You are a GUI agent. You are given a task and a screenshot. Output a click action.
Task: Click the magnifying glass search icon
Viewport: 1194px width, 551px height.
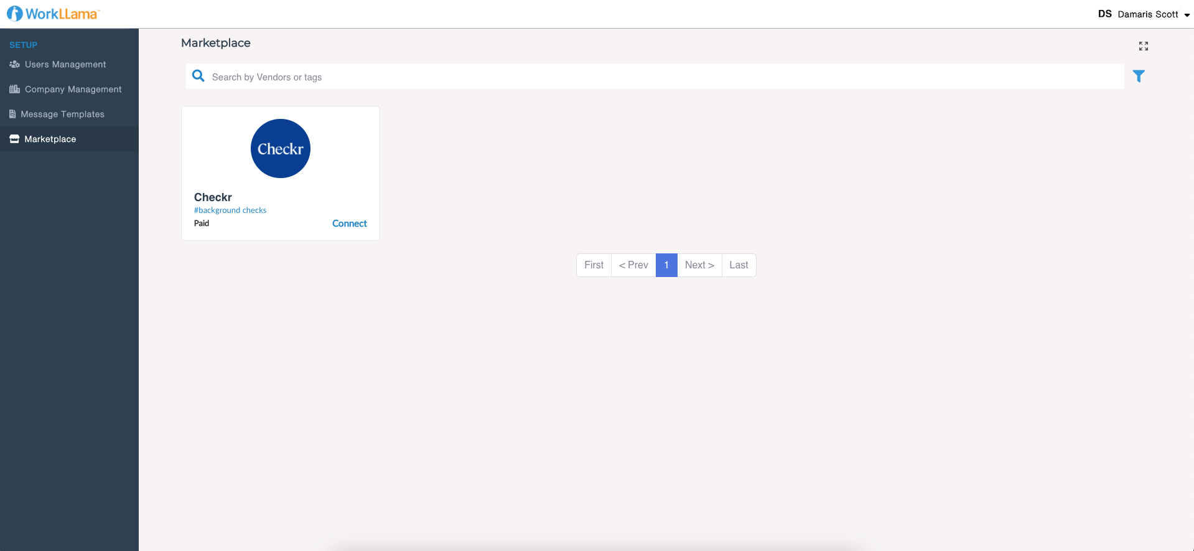[198, 76]
